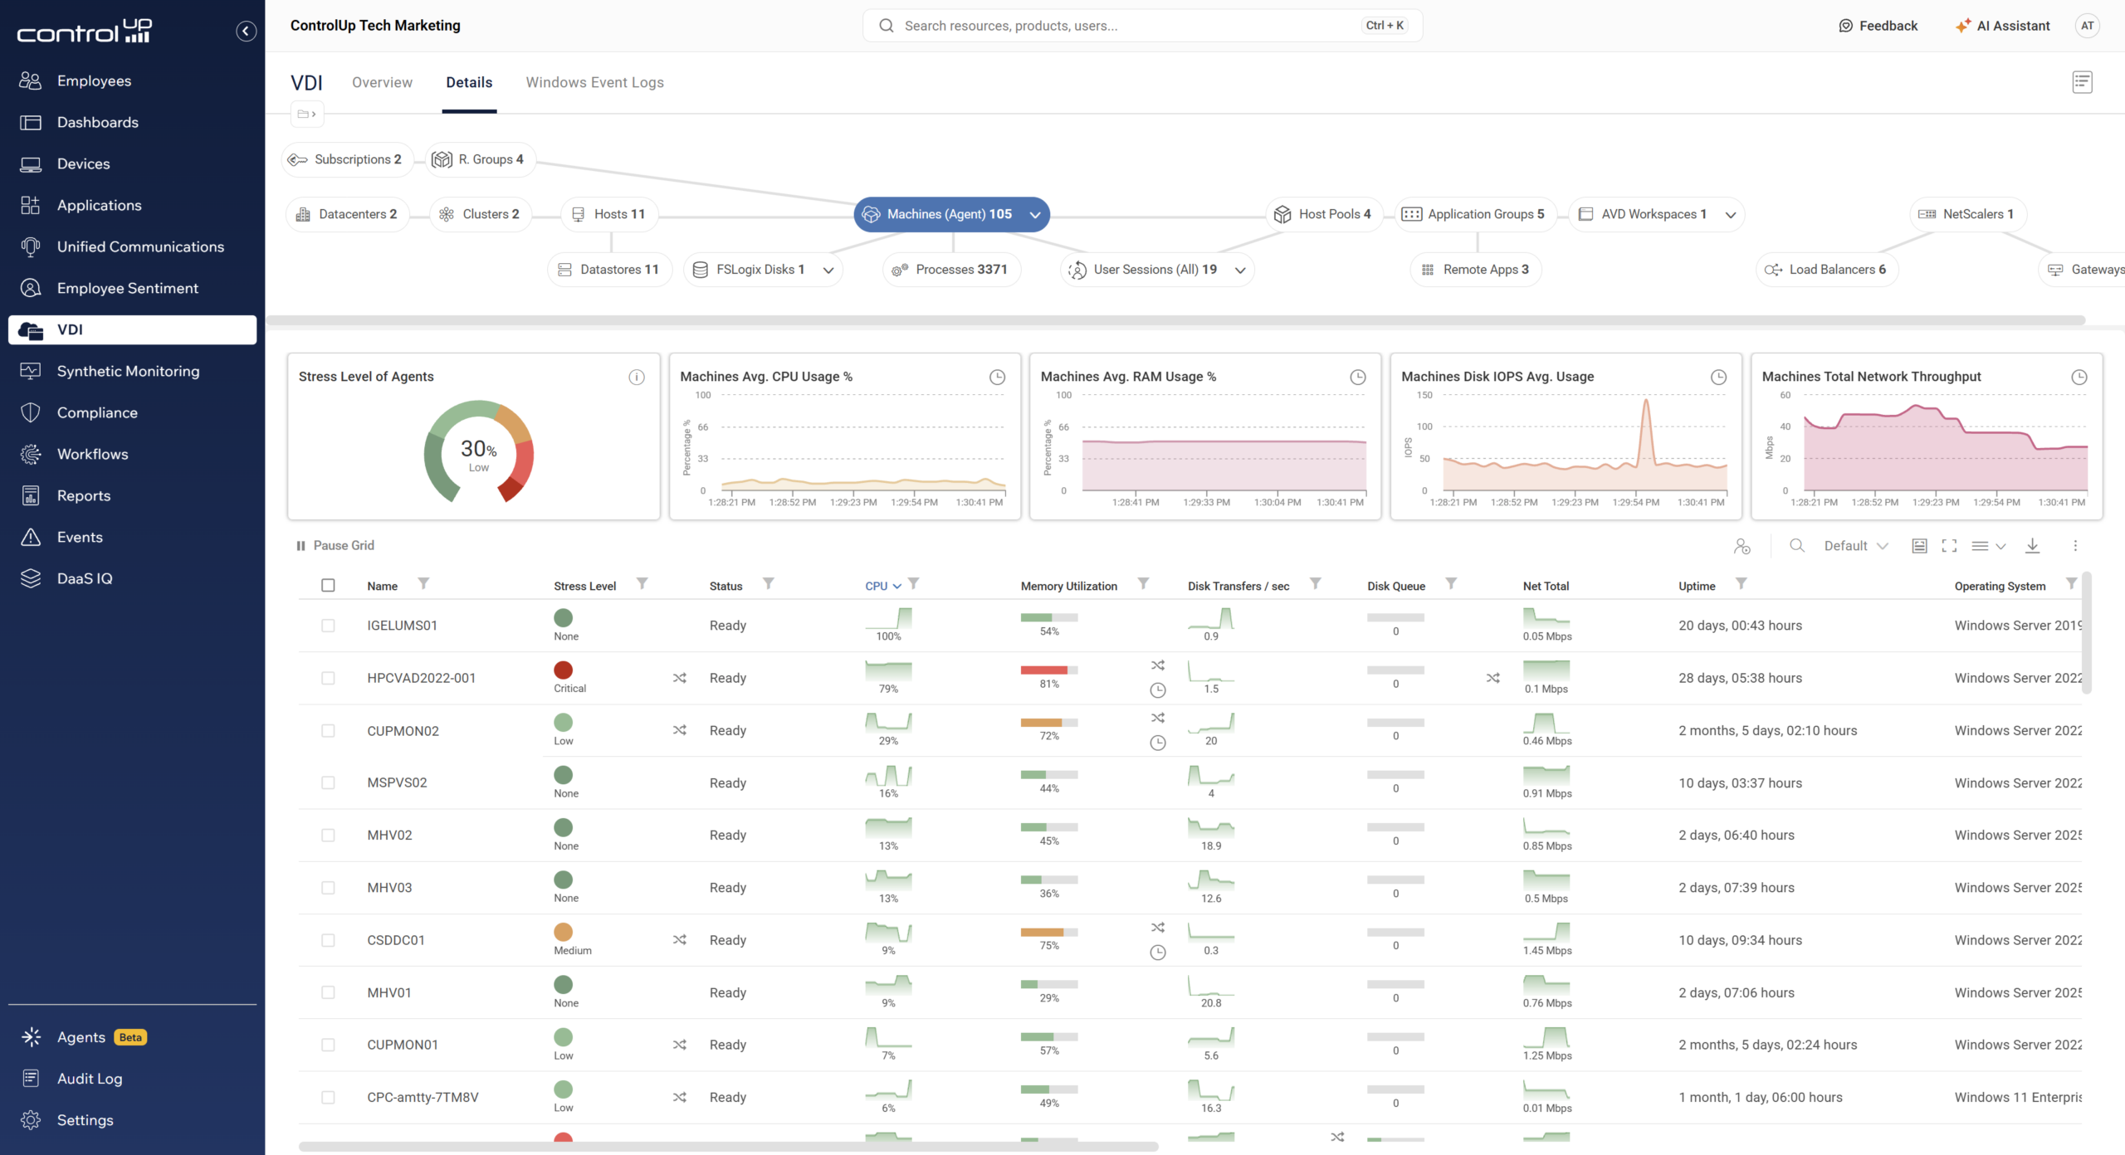Filter the Name column
2125x1155 pixels.
pyautogui.click(x=423, y=584)
